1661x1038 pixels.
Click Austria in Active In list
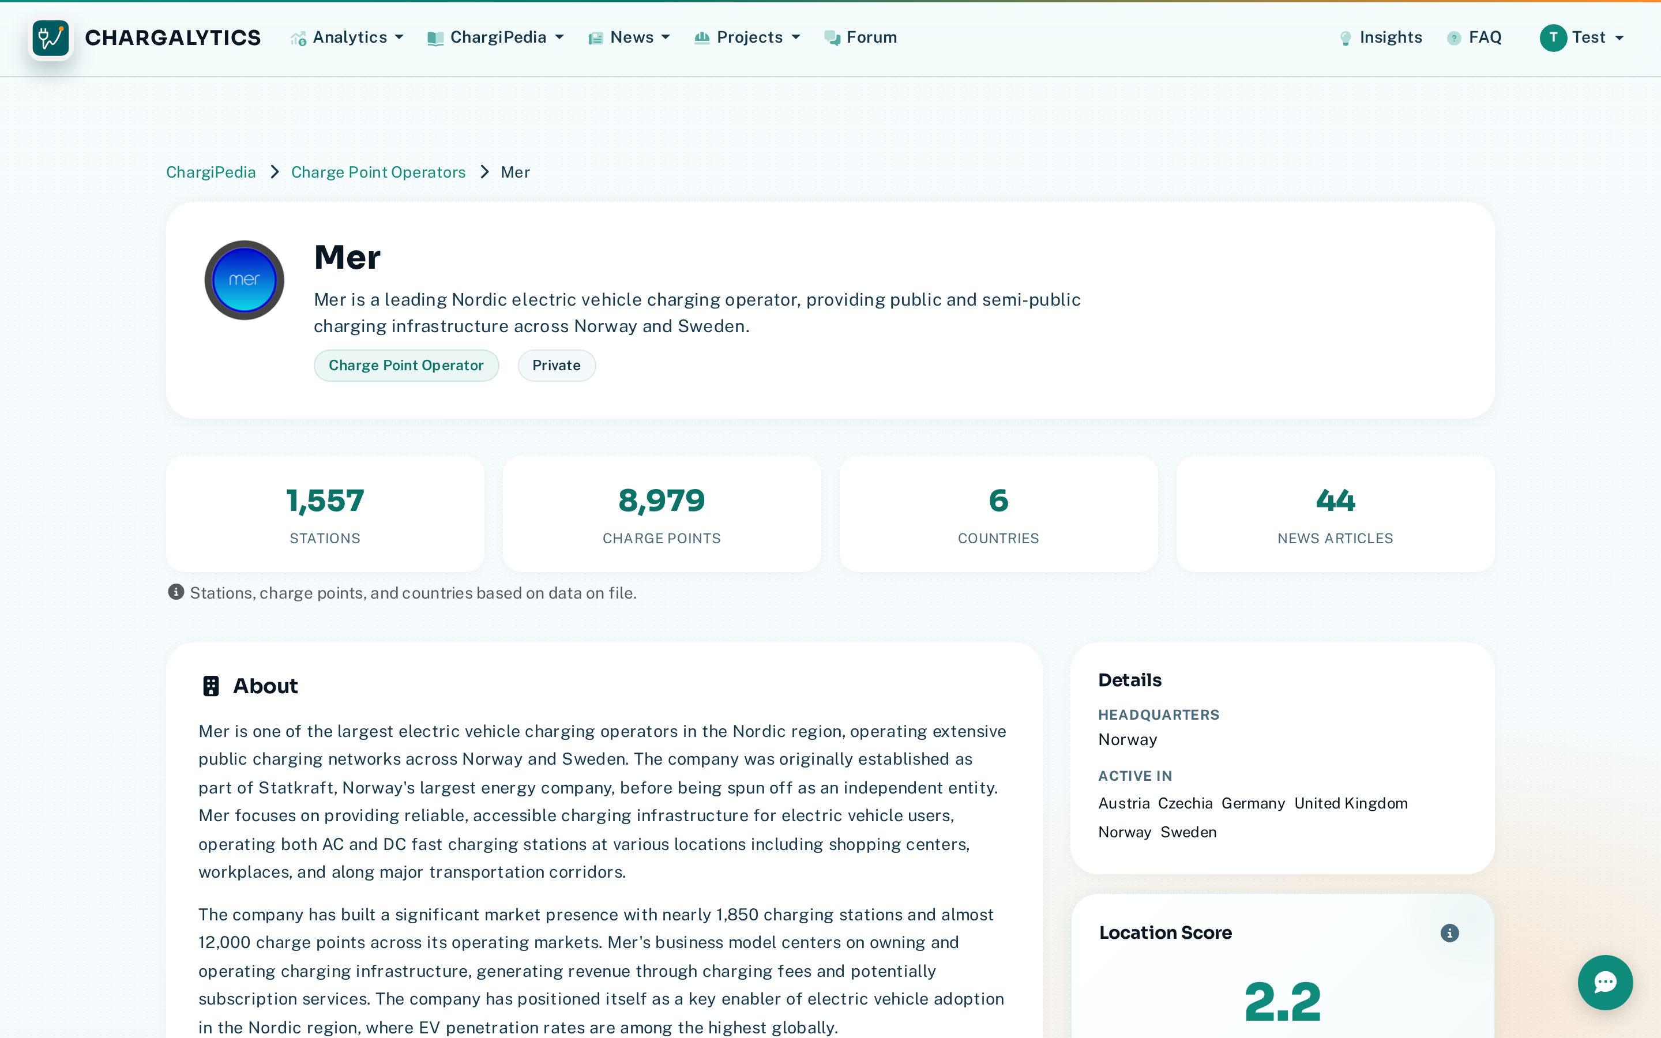[1123, 803]
